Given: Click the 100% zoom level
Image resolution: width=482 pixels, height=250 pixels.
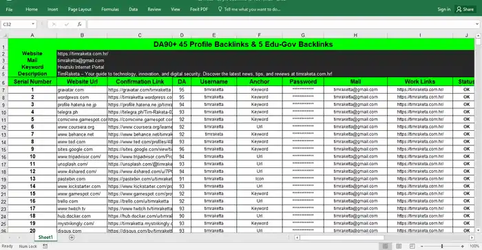Looking at the screenshot, I should point(474,247).
